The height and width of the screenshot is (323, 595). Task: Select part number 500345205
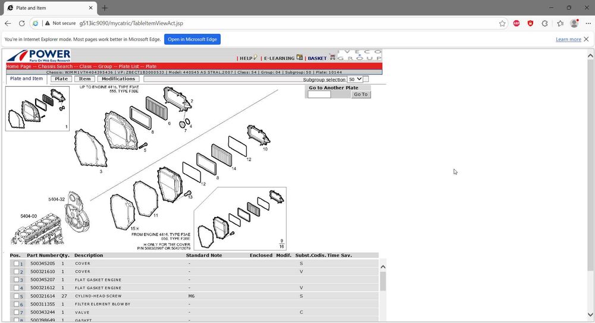point(42,264)
